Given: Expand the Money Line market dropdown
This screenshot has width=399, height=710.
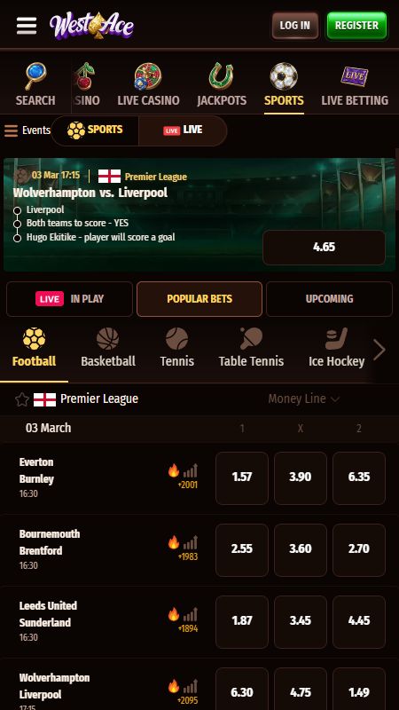Looking at the screenshot, I should 303,398.
